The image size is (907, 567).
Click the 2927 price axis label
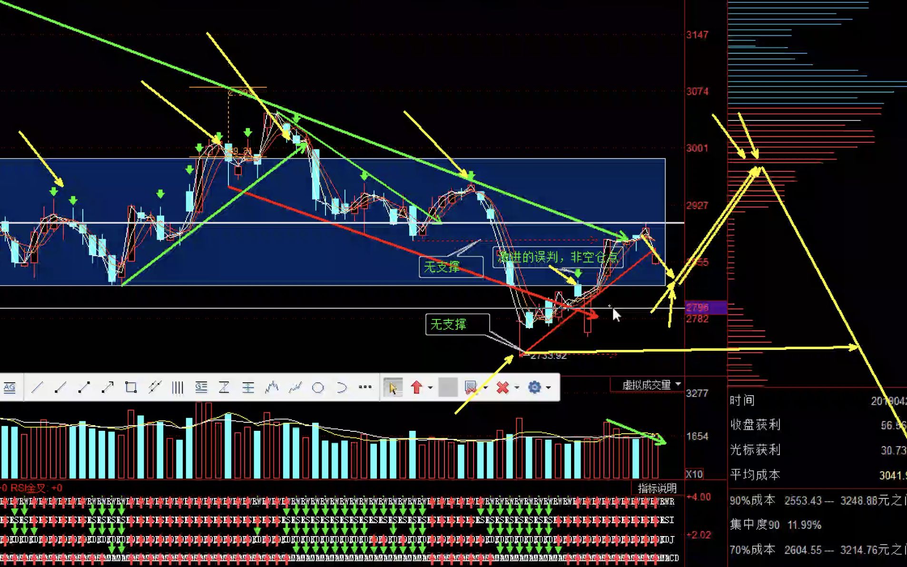point(697,206)
